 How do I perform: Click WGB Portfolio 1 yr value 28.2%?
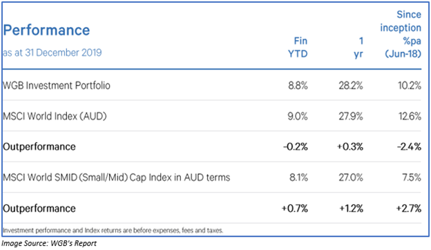[351, 86]
